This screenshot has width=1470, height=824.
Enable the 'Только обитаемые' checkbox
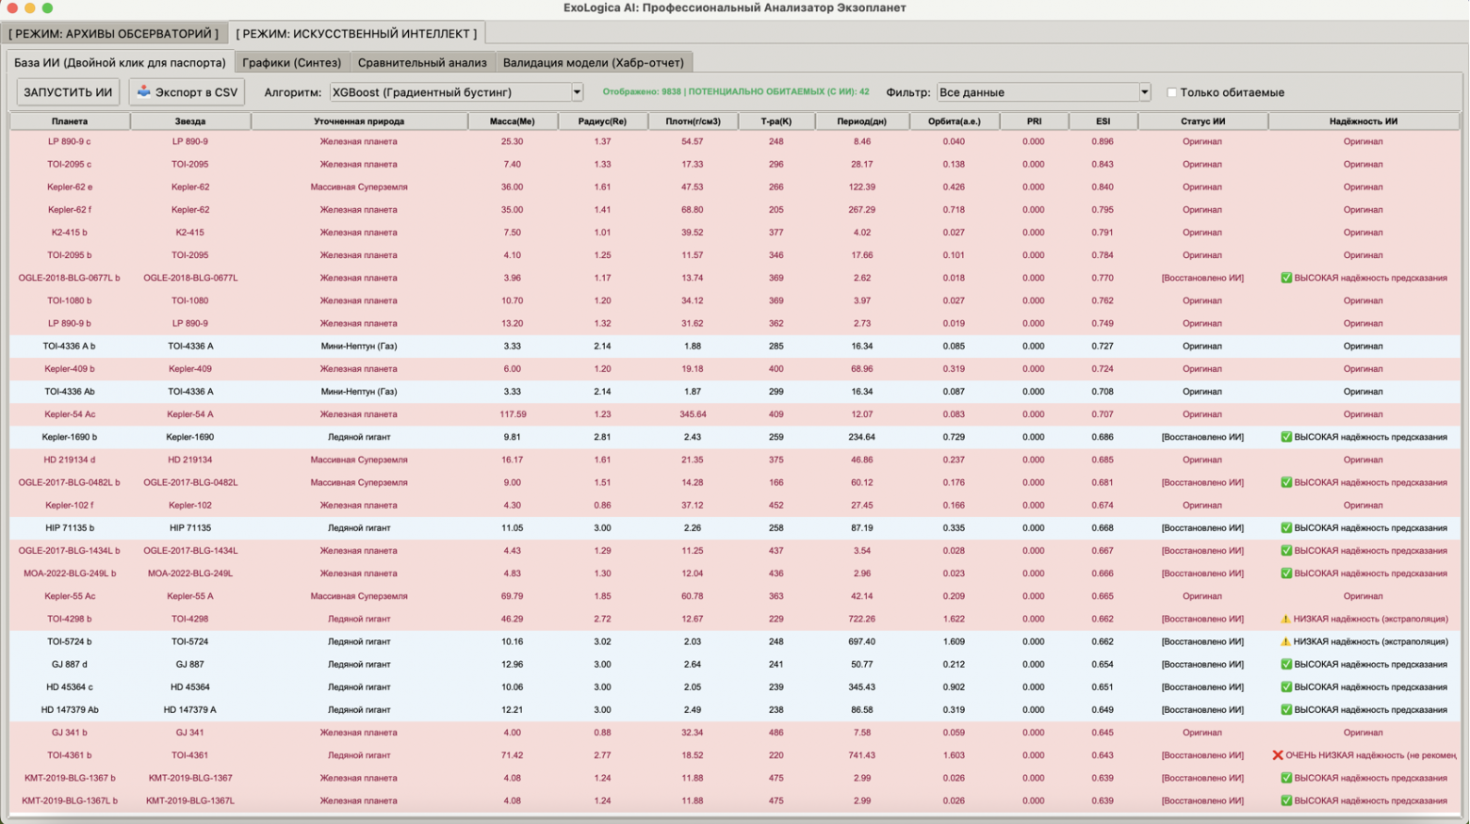[x=1172, y=92]
